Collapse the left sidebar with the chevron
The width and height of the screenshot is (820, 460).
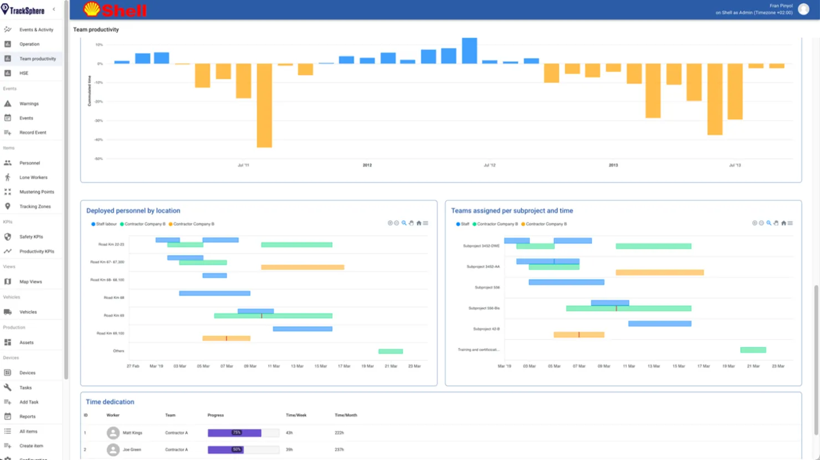coord(54,9)
